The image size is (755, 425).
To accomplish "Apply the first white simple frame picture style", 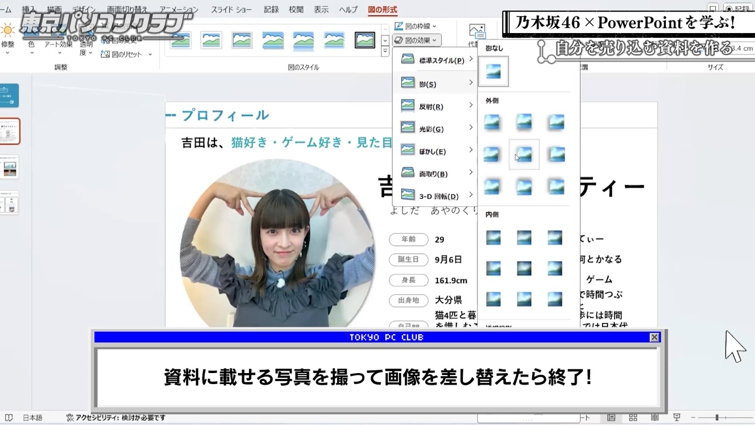I will (x=180, y=40).
